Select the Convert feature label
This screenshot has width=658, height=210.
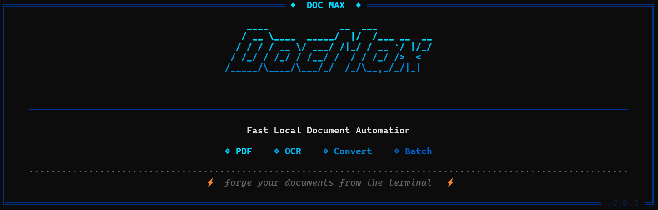point(353,151)
